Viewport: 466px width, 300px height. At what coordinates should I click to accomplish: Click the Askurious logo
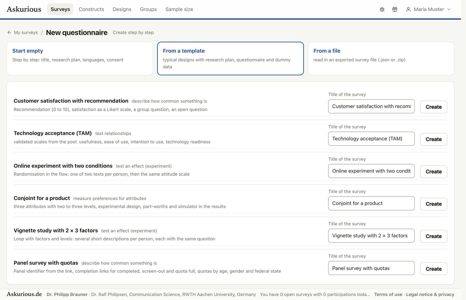tap(24, 9)
